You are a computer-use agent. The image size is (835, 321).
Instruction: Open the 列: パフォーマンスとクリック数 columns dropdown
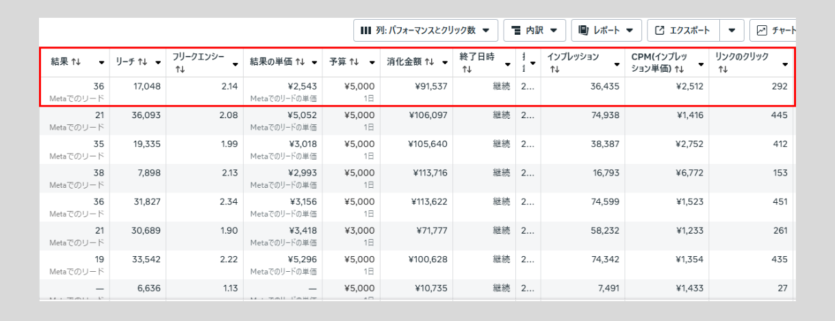tap(425, 30)
